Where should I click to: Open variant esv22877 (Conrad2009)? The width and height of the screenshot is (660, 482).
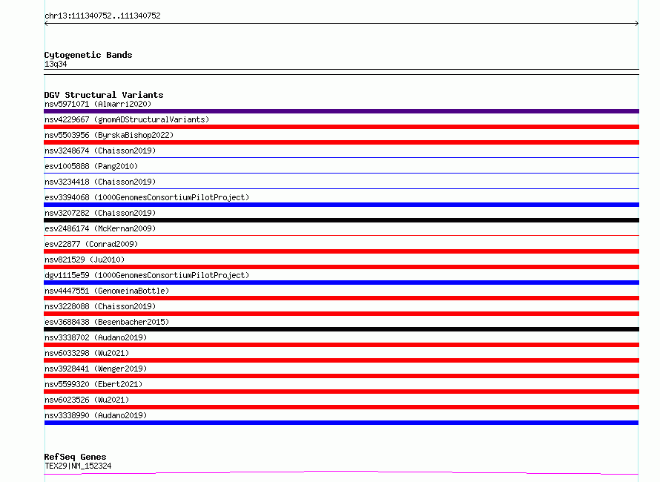point(91,244)
